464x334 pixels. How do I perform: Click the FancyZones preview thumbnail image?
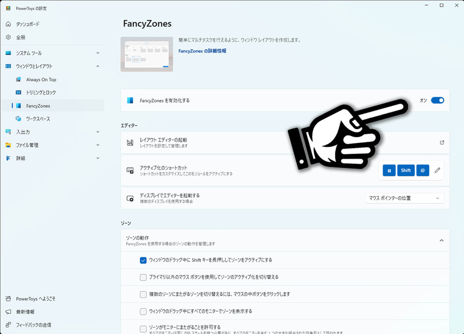pyautogui.click(x=146, y=53)
